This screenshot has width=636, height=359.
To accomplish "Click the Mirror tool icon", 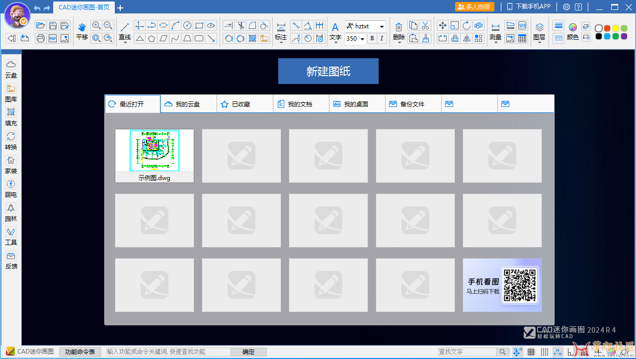I will tap(467, 38).
